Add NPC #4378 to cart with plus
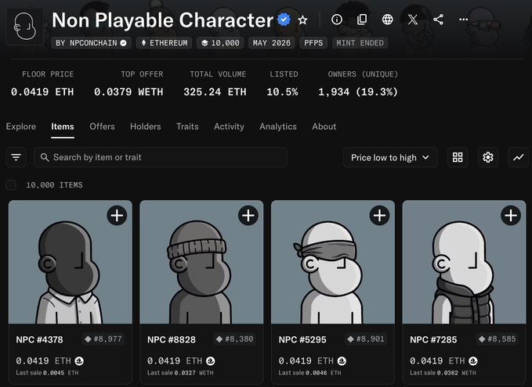The image size is (532, 387). tap(117, 215)
